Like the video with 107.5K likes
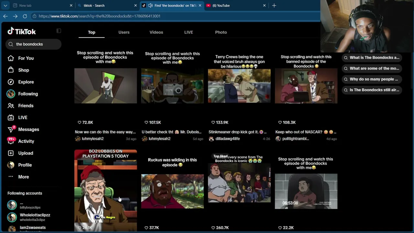Screen dimensions: 414x233 (x=146, y=122)
